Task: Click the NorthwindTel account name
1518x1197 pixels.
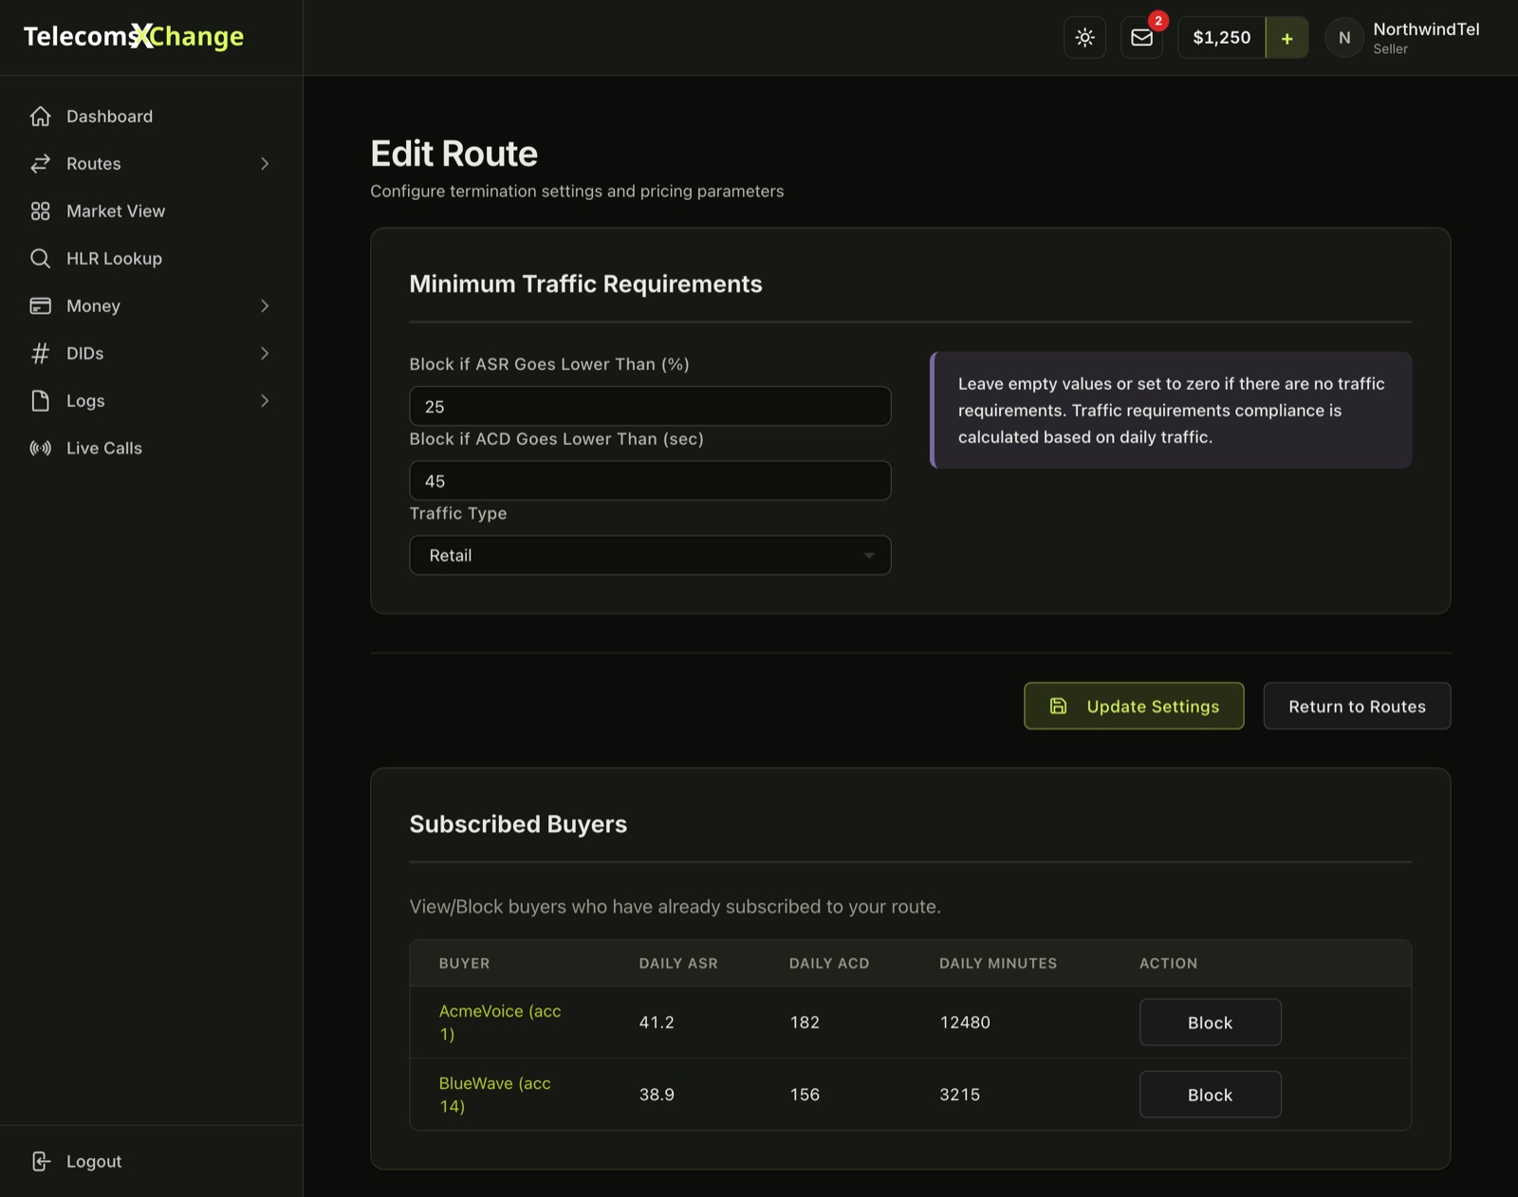Action: click(1426, 29)
